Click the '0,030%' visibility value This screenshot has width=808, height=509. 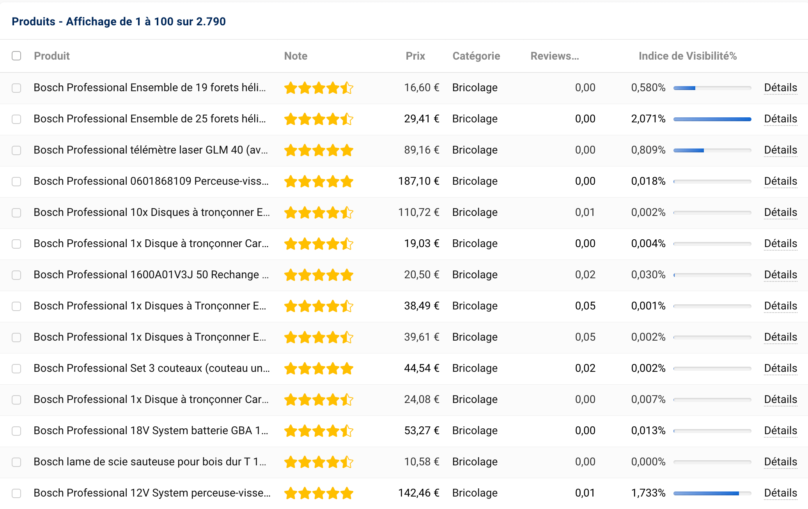click(x=648, y=275)
